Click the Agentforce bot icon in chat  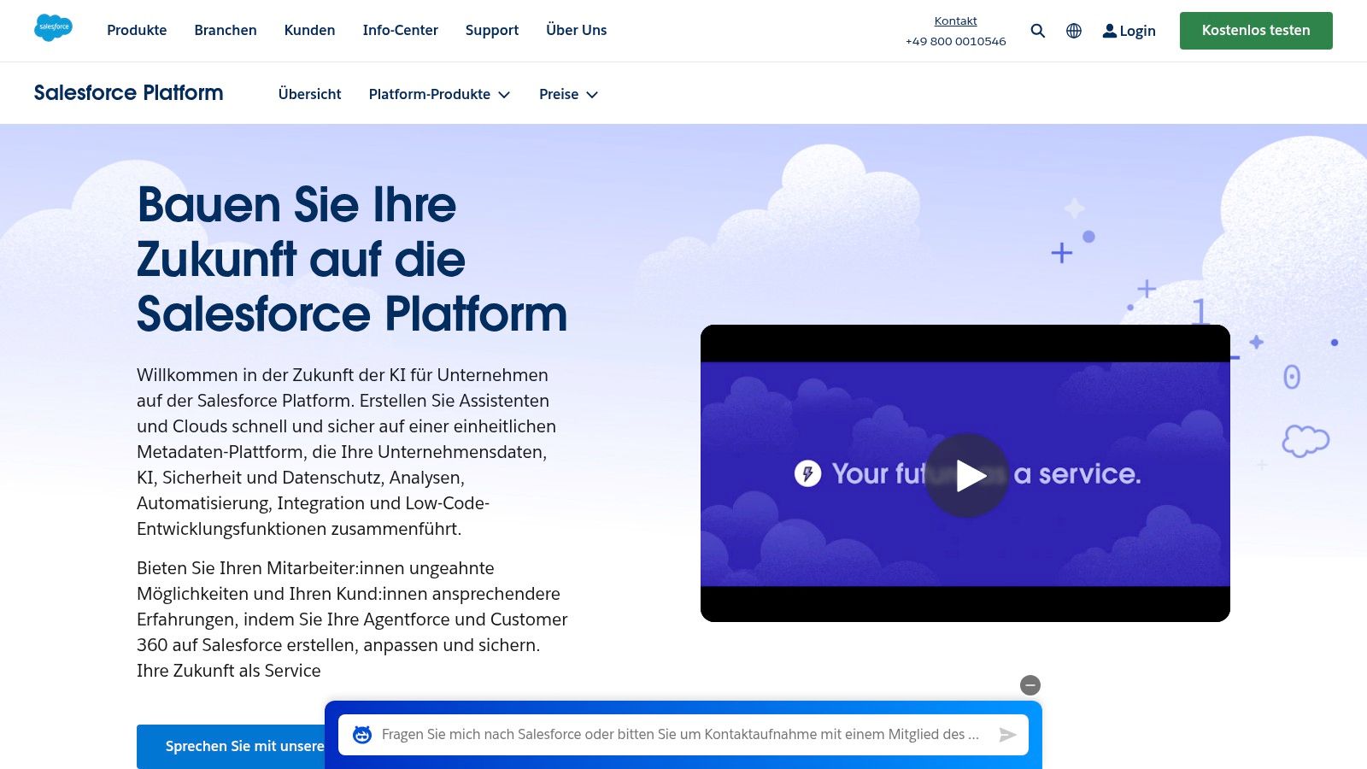coord(362,735)
